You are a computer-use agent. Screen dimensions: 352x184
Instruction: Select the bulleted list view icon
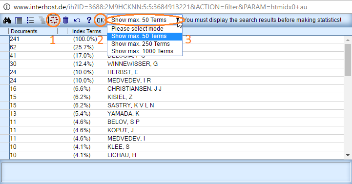click(30, 20)
